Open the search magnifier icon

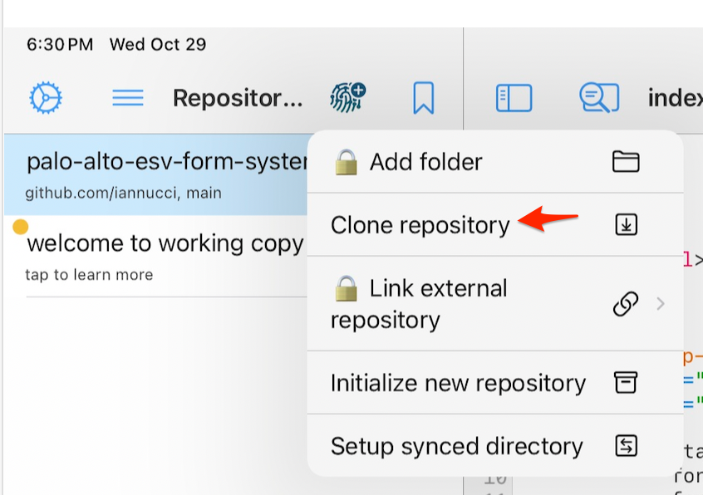(x=598, y=98)
